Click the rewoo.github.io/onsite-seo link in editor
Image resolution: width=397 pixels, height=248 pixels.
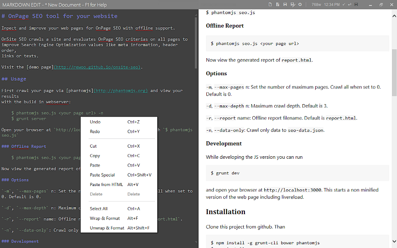[97, 67]
